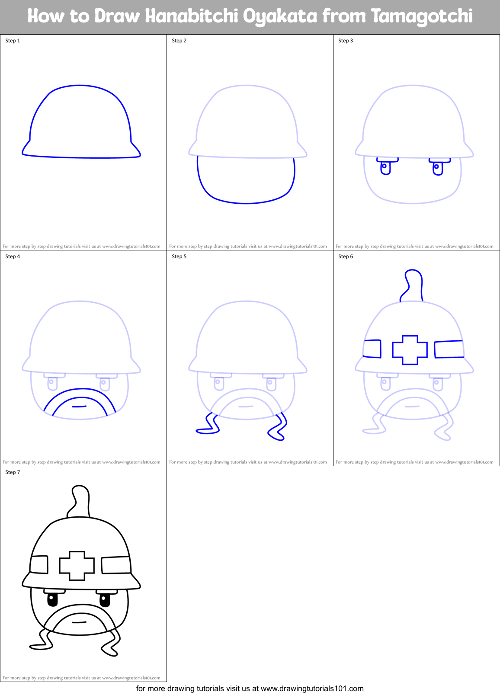Viewport: 500px width, 695px height.
Task: Click the Step 6 panel footer website text
Action: (414, 462)
